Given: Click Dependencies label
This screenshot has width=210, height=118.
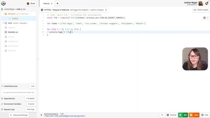Looking at the screenshot, I should coord(10,99).
